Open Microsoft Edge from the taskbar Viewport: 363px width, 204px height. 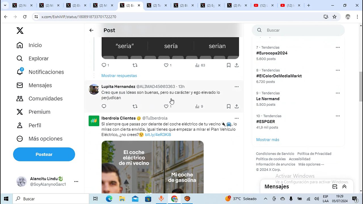[x=109, y=199]
